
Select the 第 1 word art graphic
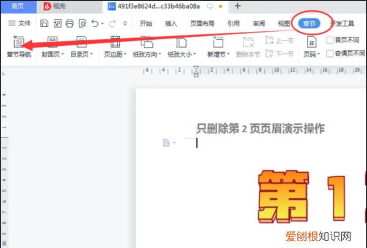pyautogui.click(x=302, y=197)
